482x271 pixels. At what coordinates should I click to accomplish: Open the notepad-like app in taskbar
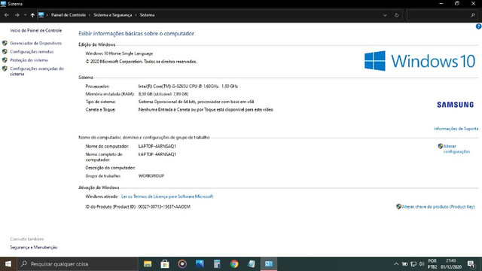pos(252,264)
